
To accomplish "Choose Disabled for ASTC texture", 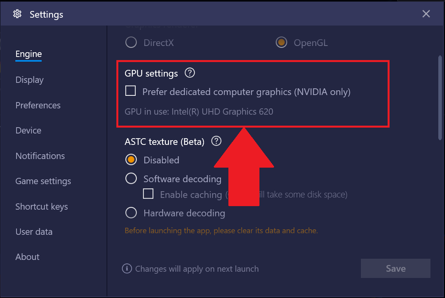I will [131, 160].
